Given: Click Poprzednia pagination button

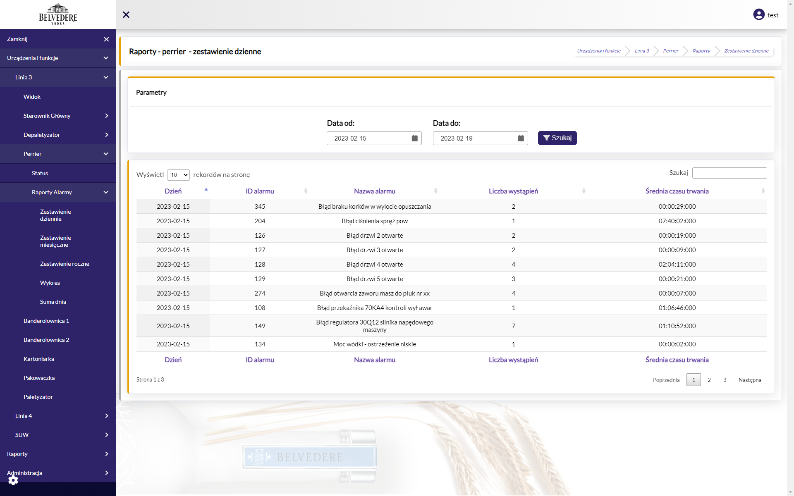Looking at the screenshot, I should [x=666, y=380].
